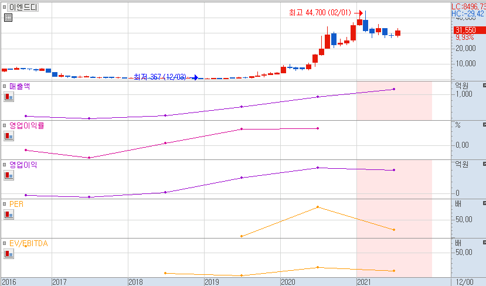Toggle the small square beside 영업이익률
Screen dimensions: 486x286
point(4,125)
